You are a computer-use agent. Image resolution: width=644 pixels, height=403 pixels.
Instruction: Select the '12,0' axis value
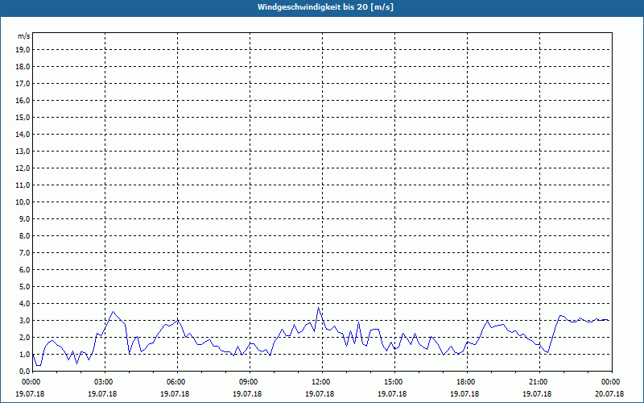pos(23,168)
